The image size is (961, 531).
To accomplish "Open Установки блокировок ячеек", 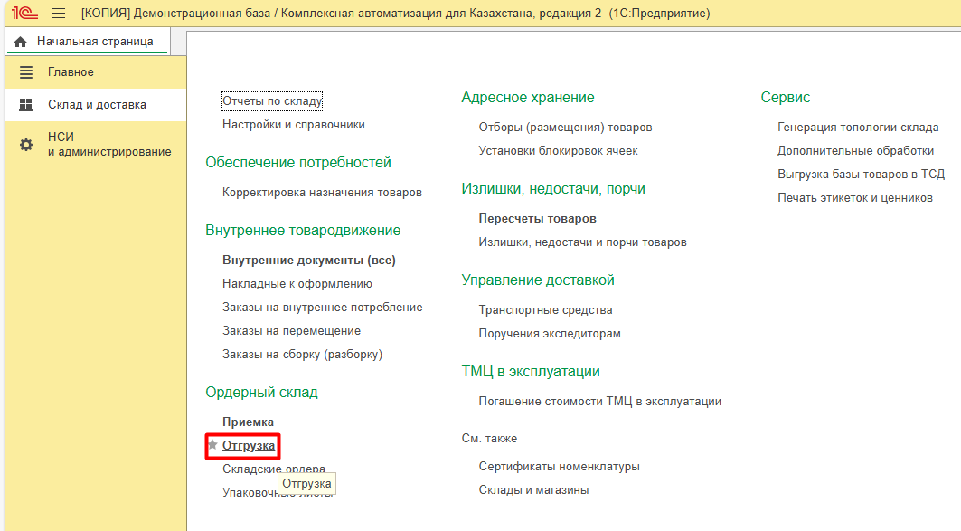I will 559,151.
